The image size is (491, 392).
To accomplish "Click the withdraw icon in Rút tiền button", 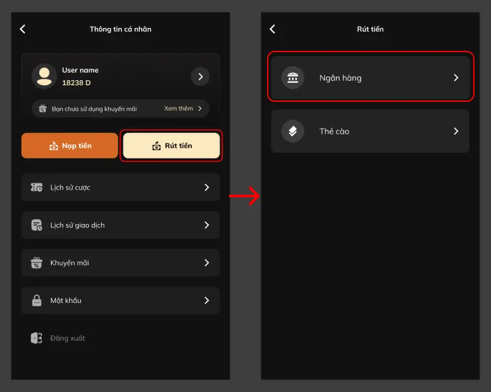I will pyautogui.click(x=156, y=146).
